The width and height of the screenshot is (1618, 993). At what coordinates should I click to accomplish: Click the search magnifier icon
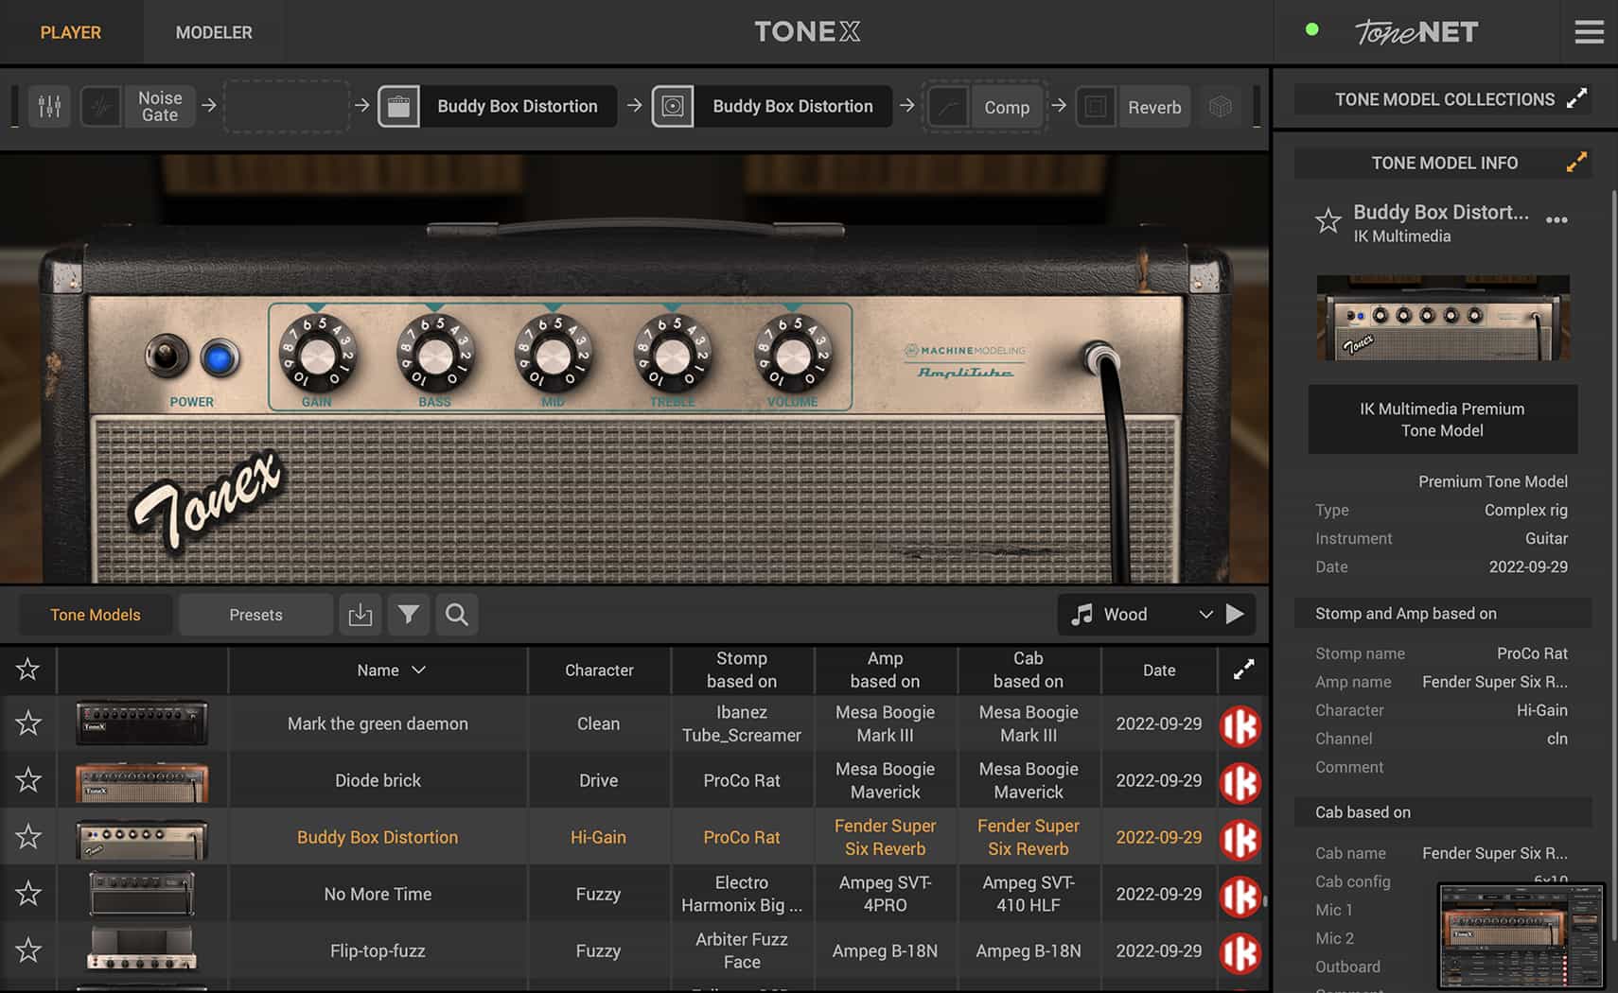[x=457, y=615]
